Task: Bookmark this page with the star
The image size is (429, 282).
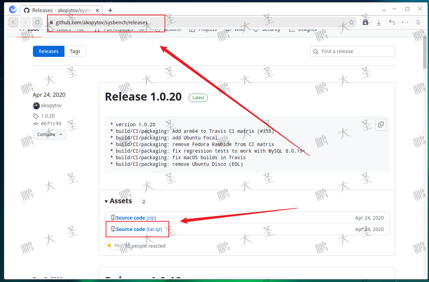Action: (x=351, y=22)
